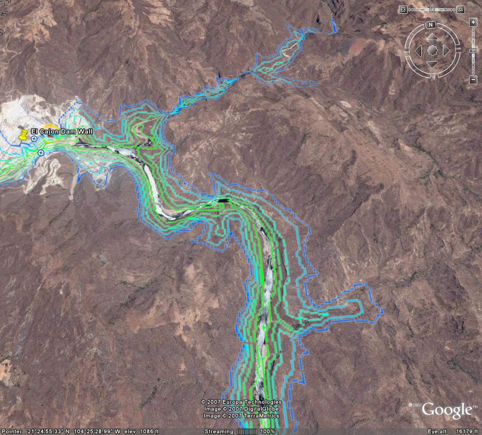Click the horizontal tilt slider handle
The image size is (482, 435).
[x=432, y=10]
